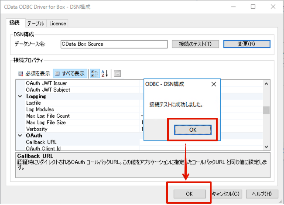Close the ODBC - DSN構成 message dialog
284x205 pixels.
(x=214, y=84)
